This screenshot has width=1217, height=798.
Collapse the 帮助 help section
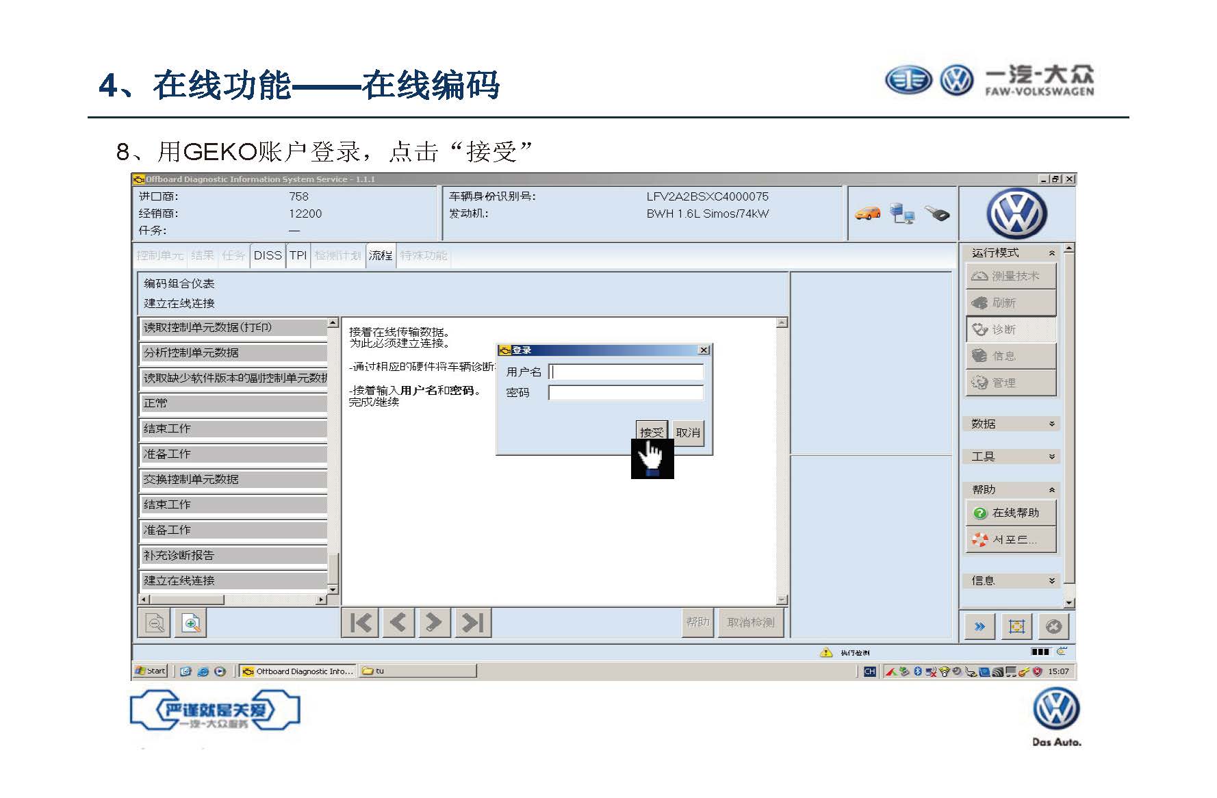click(1052, 490)
